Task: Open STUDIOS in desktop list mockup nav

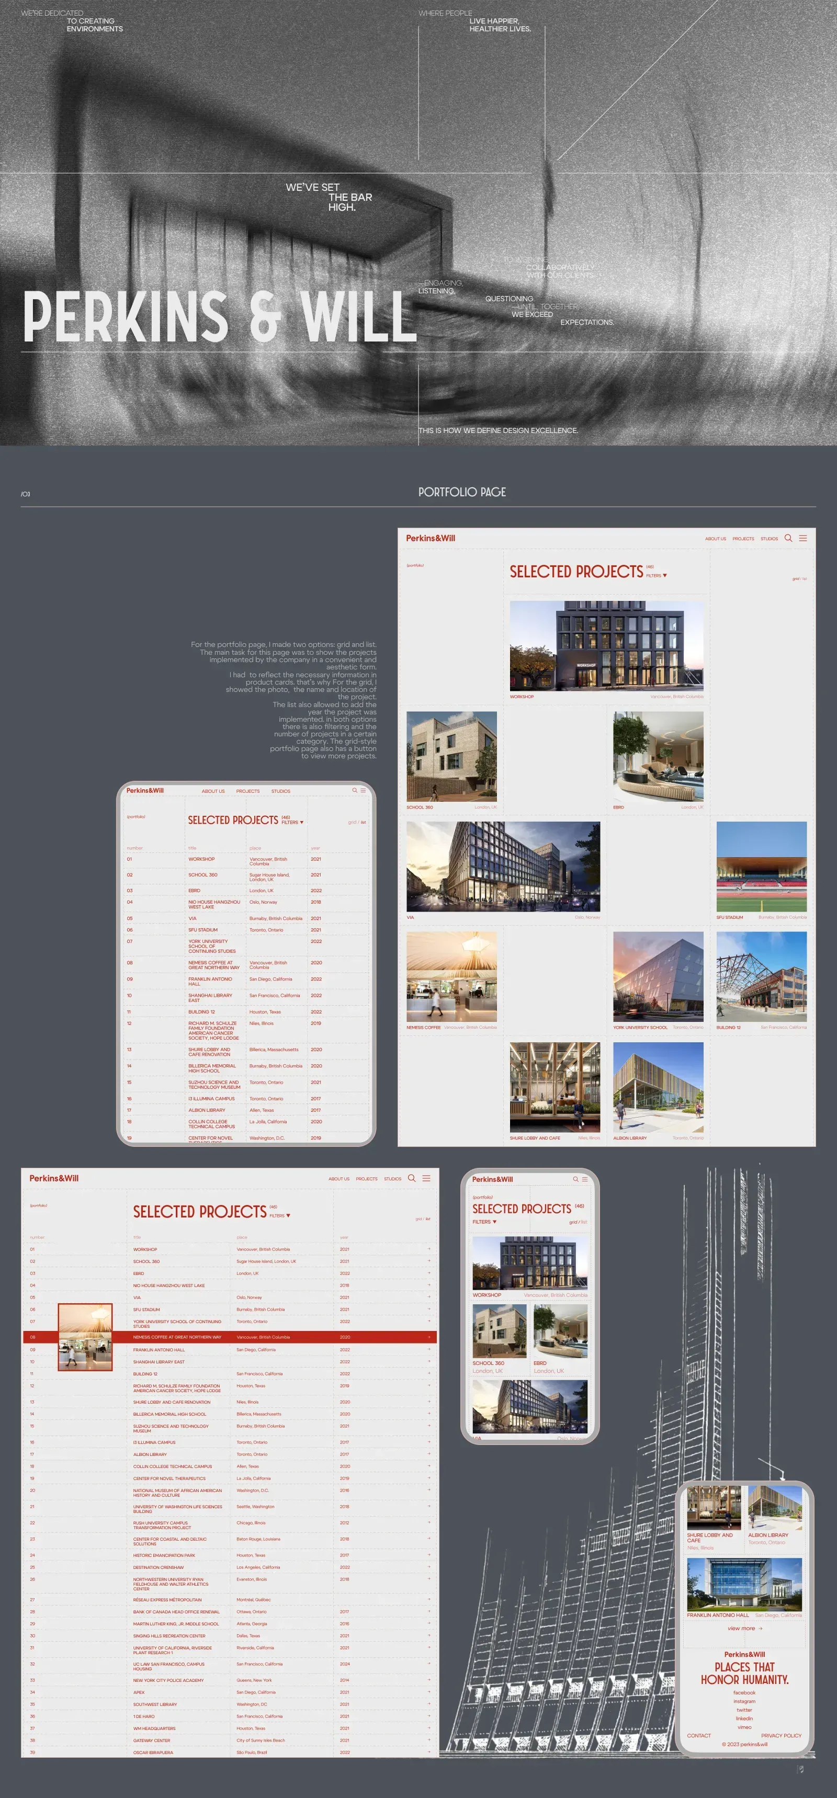Action: [x=392, y=1179]
